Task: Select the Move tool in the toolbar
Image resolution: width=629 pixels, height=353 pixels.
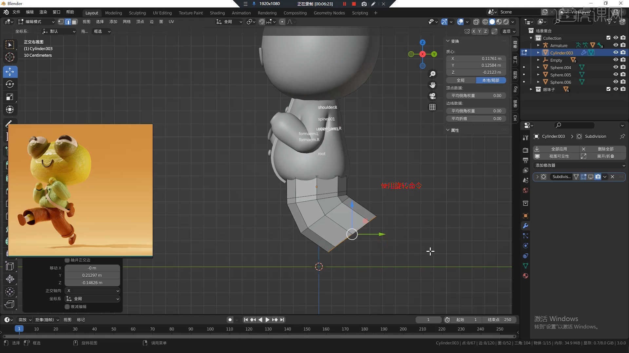Action: [10, 72]
